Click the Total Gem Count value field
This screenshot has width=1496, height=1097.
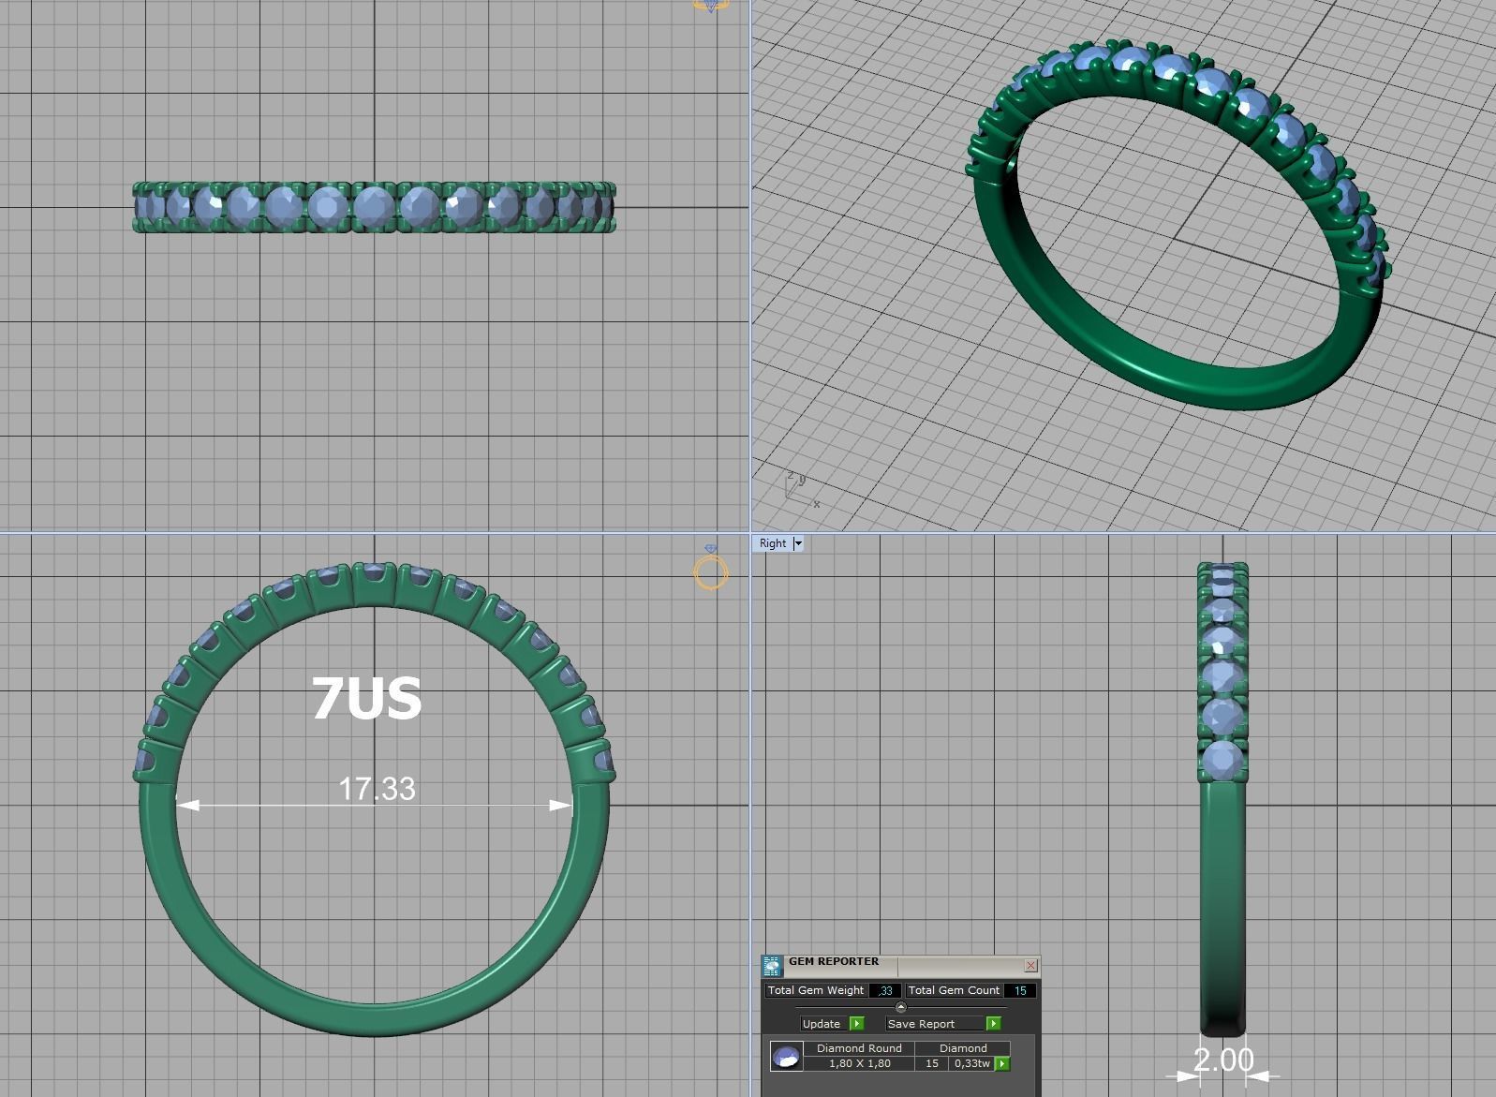1019,990
